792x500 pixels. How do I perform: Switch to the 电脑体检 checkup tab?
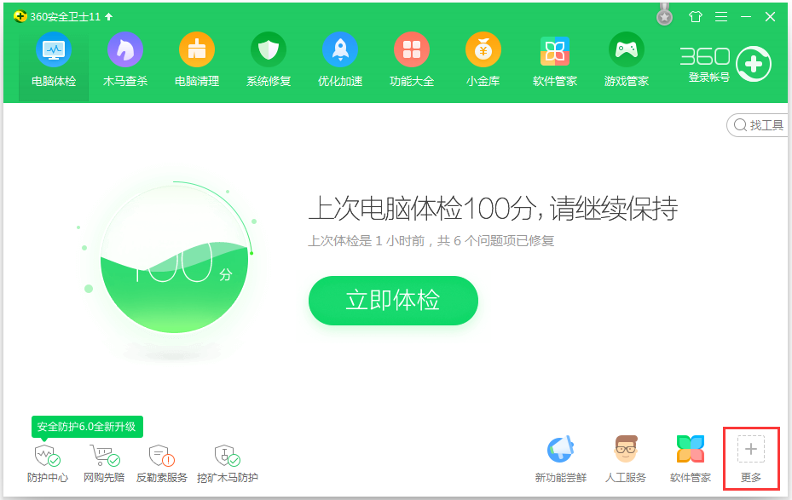[53, 59]
